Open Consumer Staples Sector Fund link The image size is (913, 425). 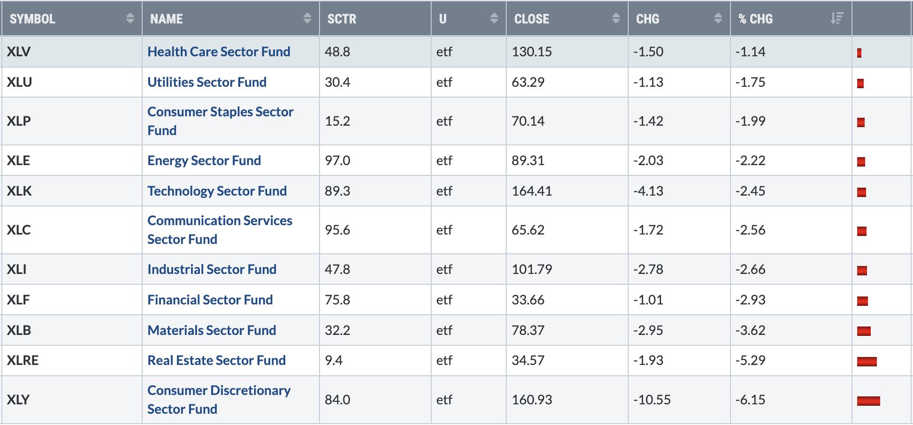(221, 121)
